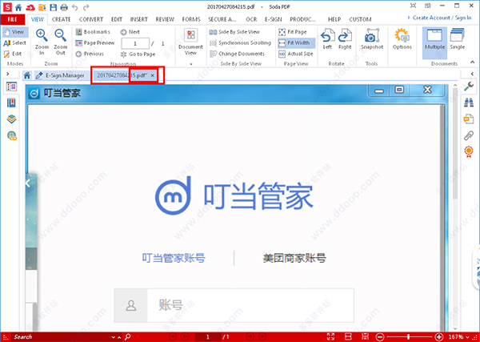Click the Save icon in quick access toolbar
Viewport: 480px width, 342px height.
point(54,7)
